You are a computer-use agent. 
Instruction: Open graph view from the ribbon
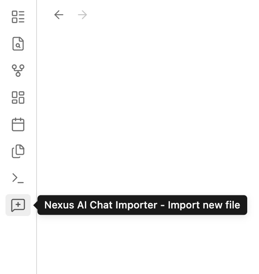(x=18, y=71)
